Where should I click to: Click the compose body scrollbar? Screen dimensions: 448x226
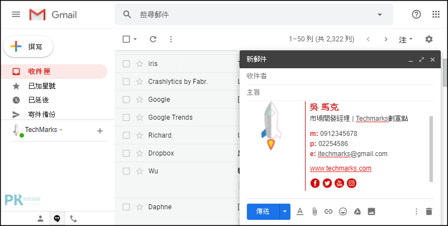tap(431, 149)
